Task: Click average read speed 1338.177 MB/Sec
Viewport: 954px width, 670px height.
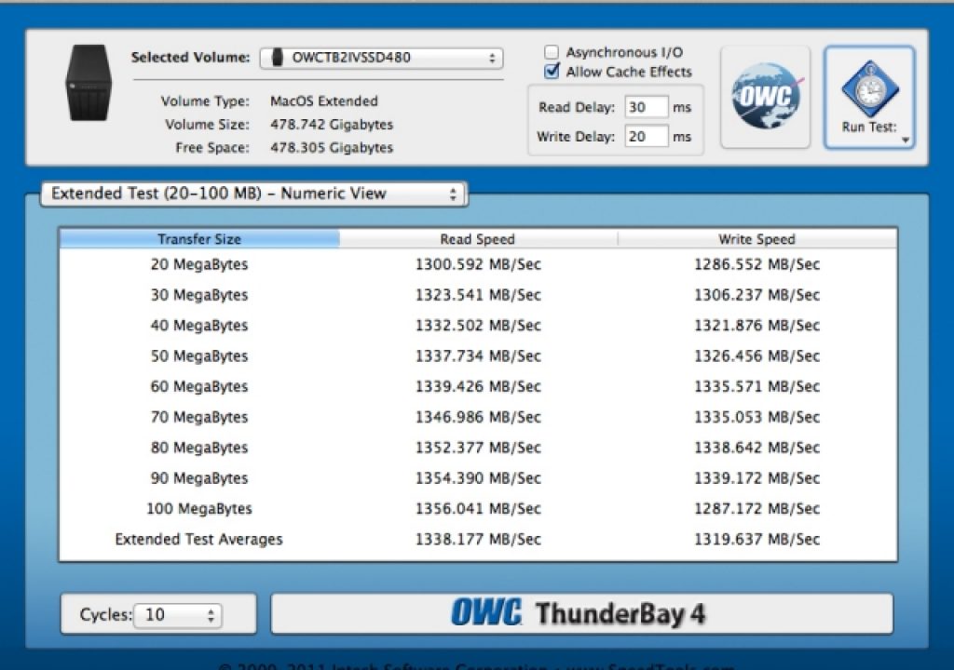Action: (x=478, y=540)
